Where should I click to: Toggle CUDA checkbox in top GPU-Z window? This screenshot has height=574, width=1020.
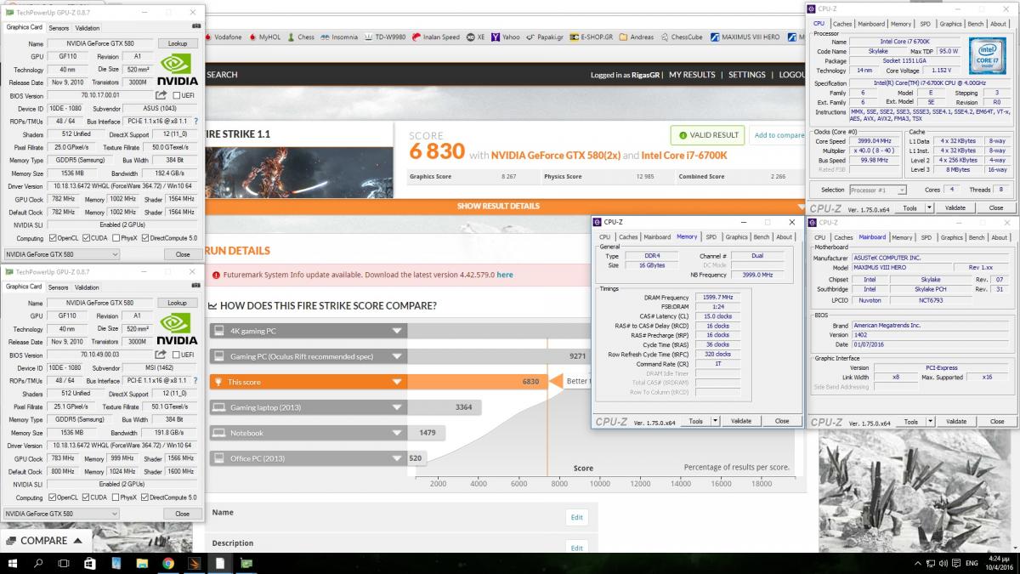pos(86,238)
